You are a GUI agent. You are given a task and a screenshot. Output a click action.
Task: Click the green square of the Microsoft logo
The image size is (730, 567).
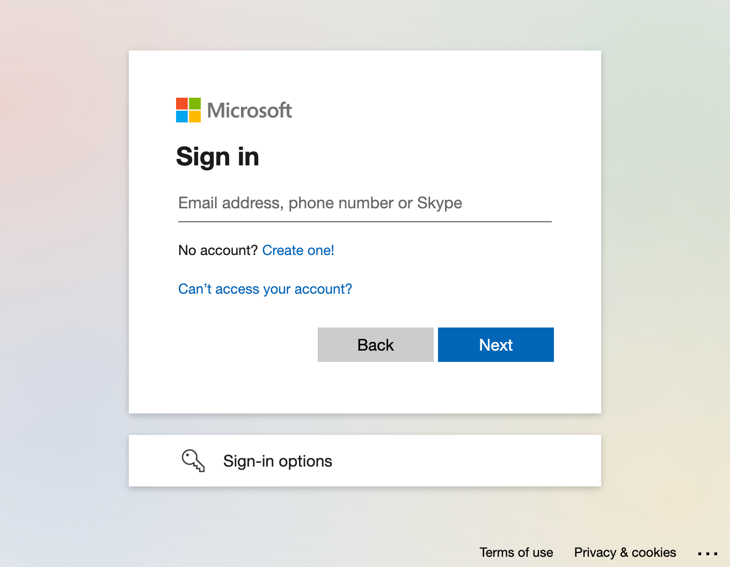click(194, 103)
